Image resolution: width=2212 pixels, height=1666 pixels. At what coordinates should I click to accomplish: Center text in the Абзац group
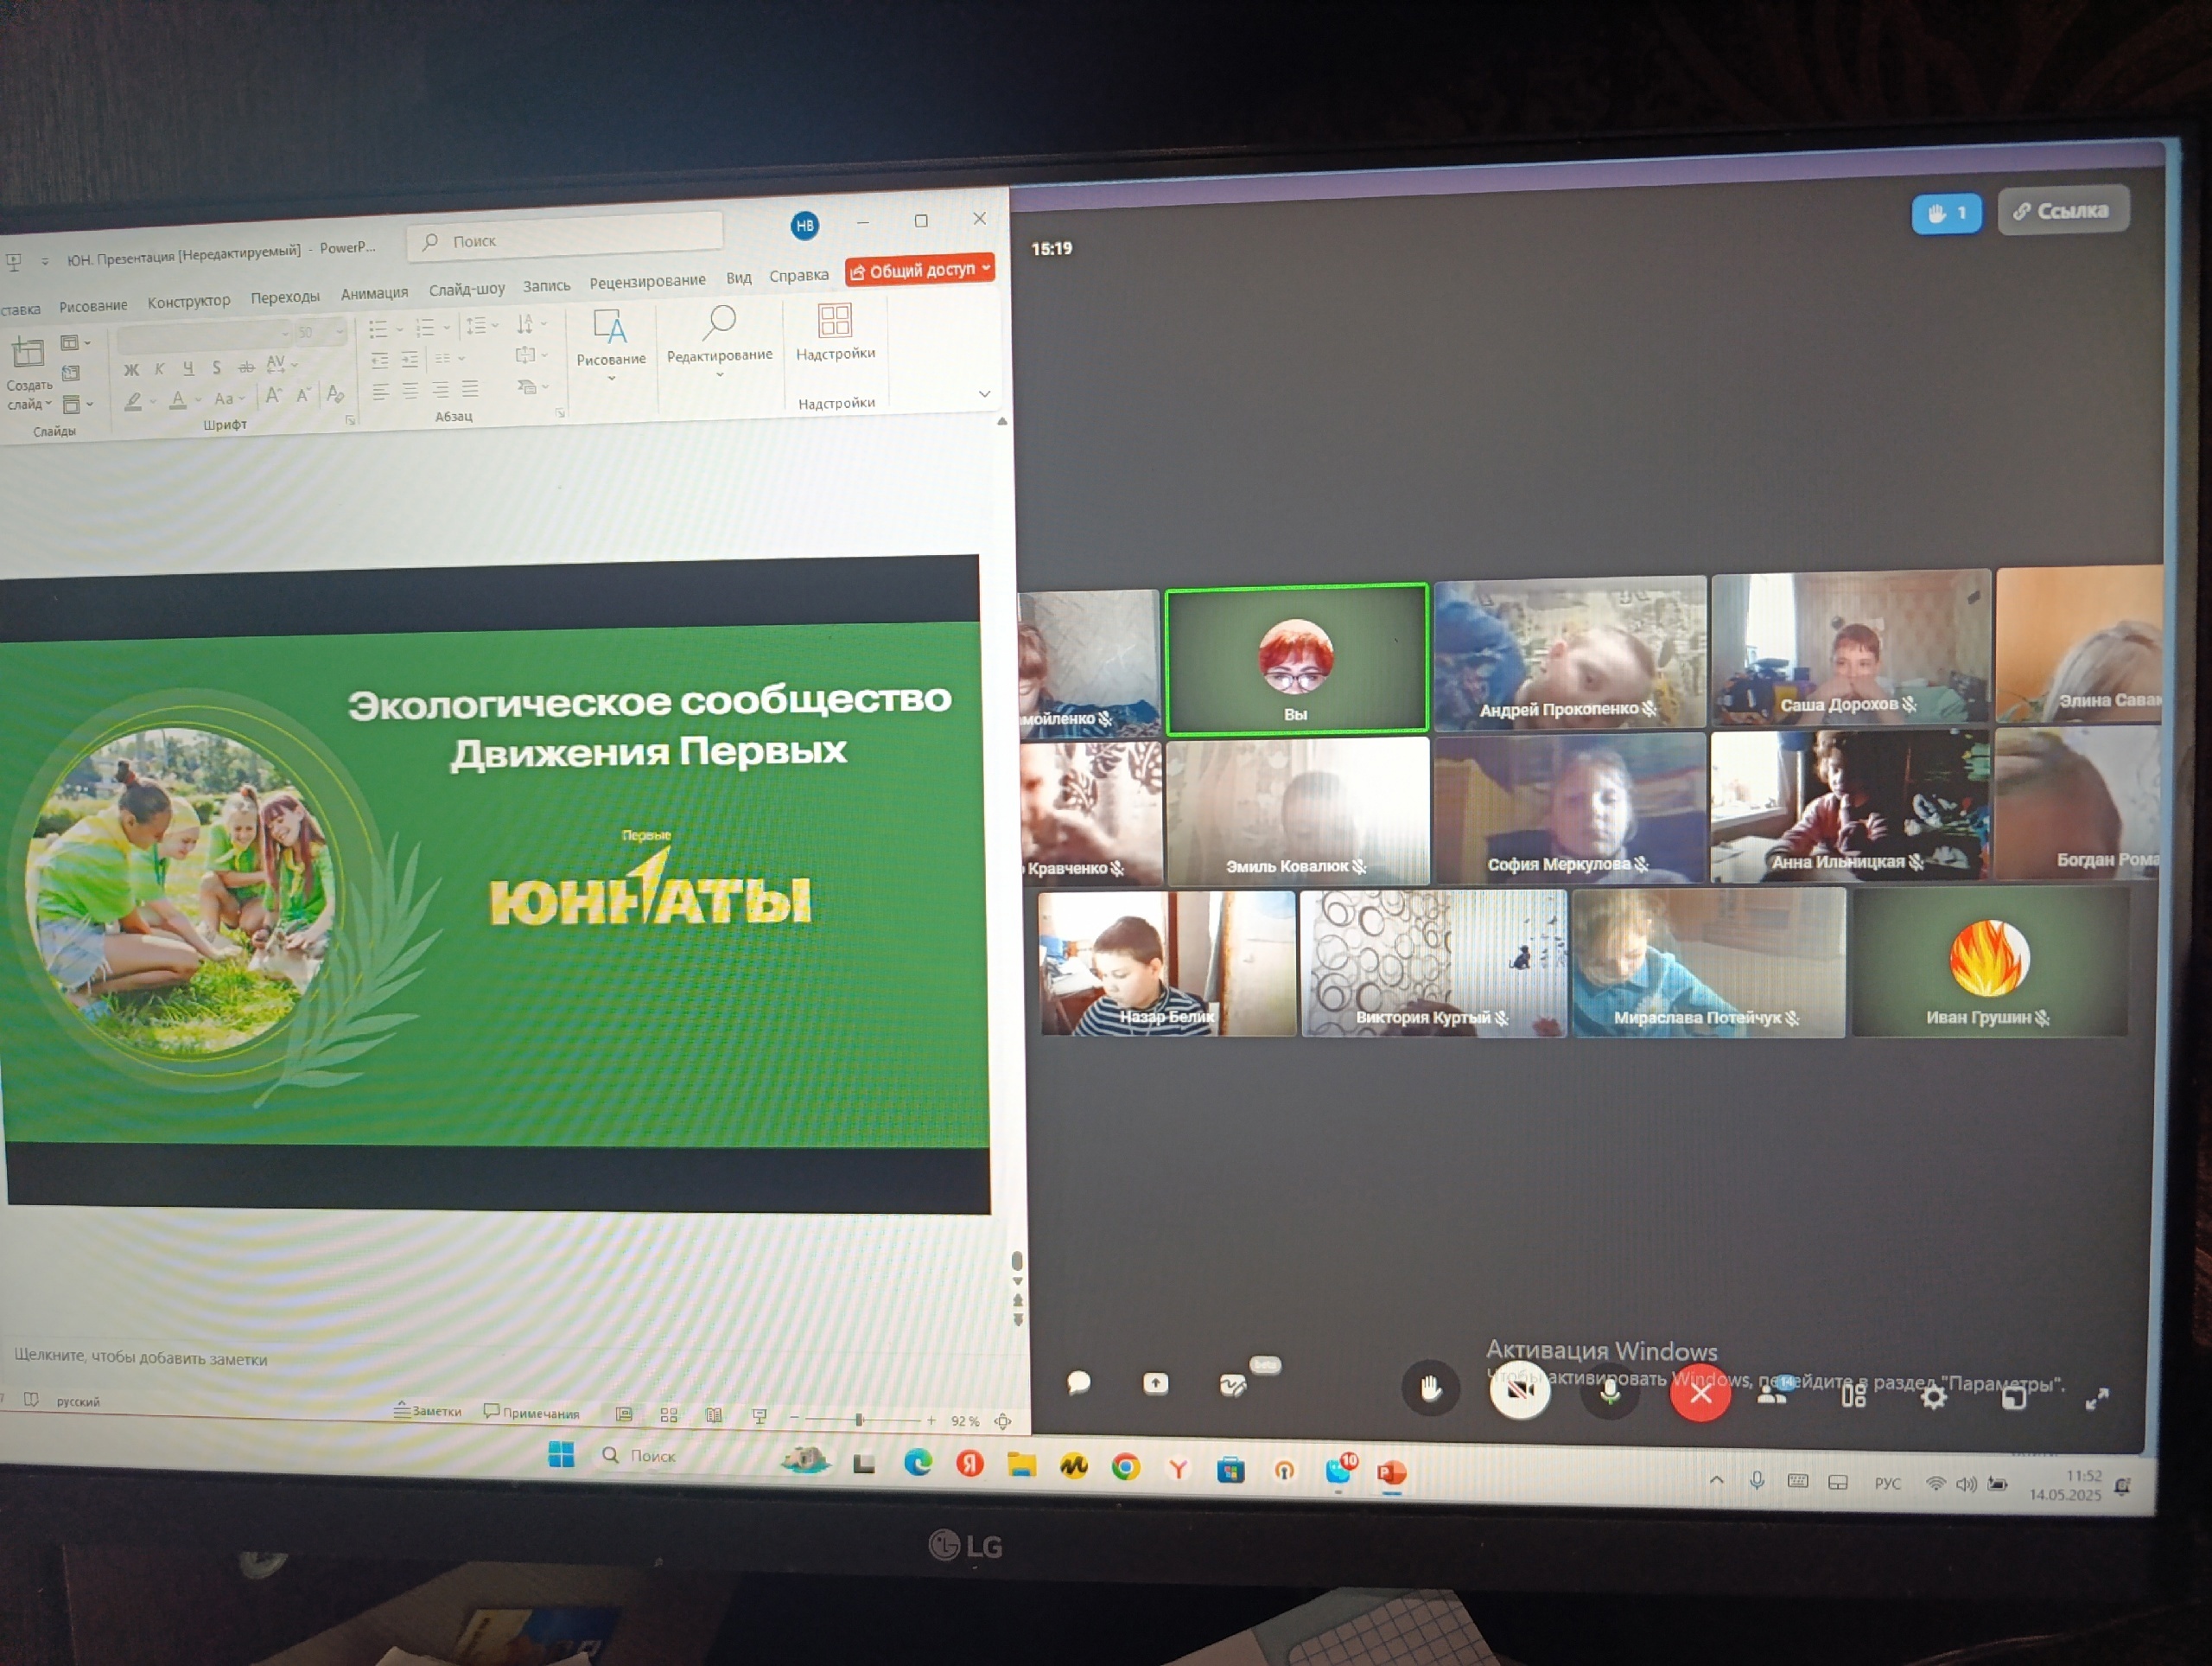pyautogui.click(x=410, y=392)
